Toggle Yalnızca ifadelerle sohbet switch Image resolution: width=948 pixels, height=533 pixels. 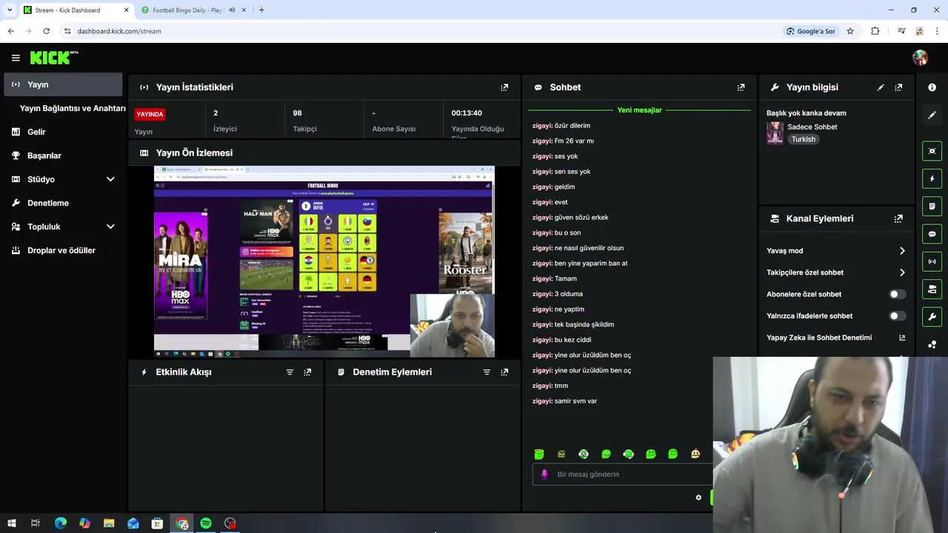pos(898,316)
